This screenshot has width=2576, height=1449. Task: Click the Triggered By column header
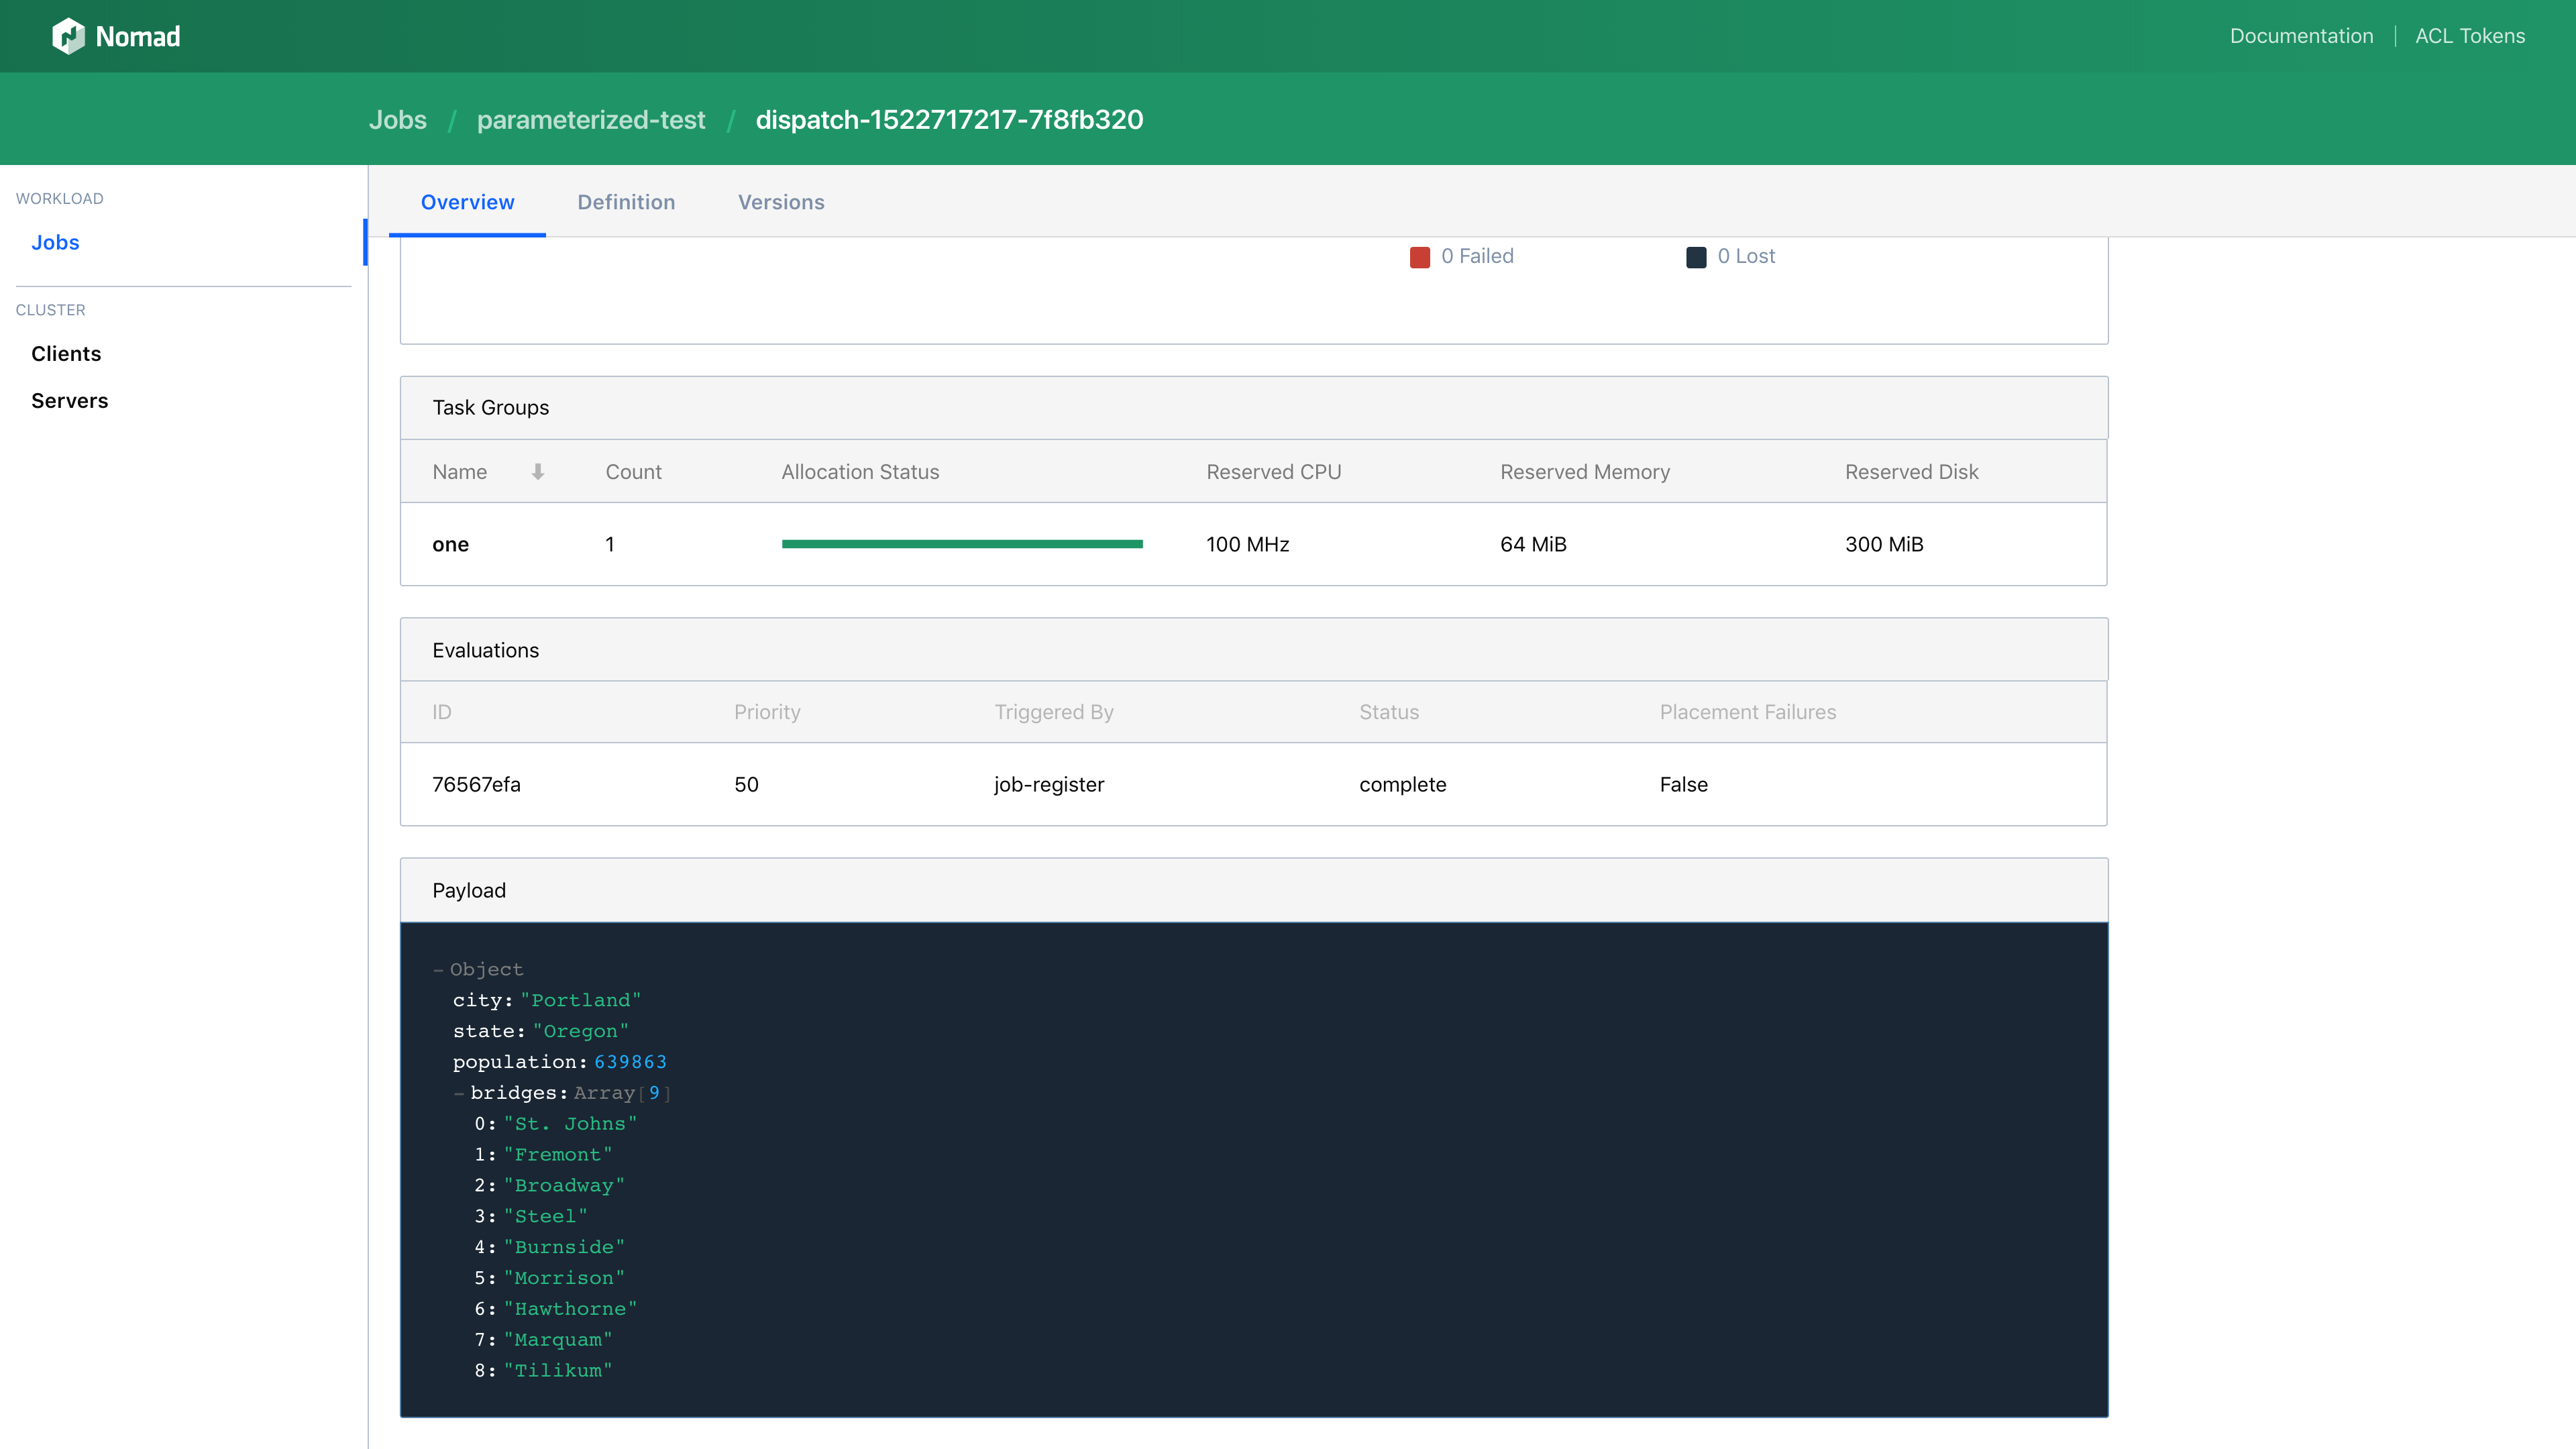(x=1054, y=712)
